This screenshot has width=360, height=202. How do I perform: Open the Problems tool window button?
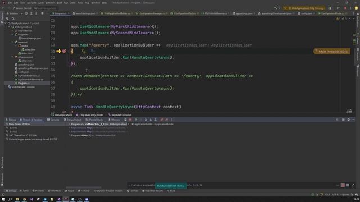tap(38, 191)
